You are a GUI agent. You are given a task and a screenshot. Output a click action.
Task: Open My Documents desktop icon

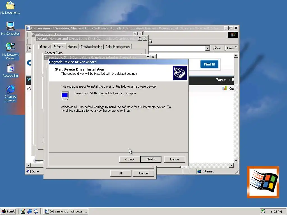click(x=10, y=8)
